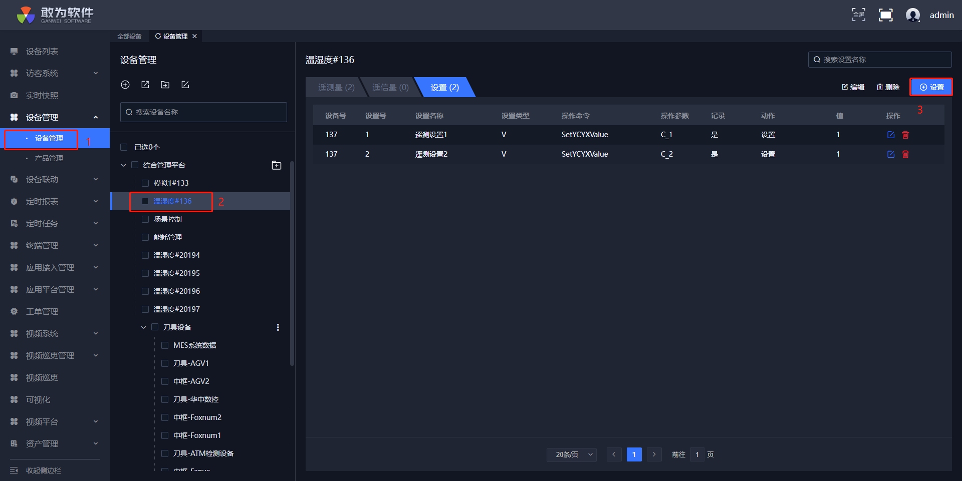Edit the 遥测设置1 row
The width and height of the screenshot is (962, 481).
coord(891,135)
